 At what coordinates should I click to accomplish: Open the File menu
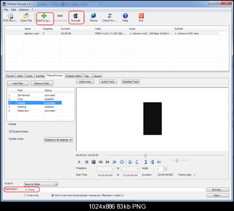tap(6, 9)
